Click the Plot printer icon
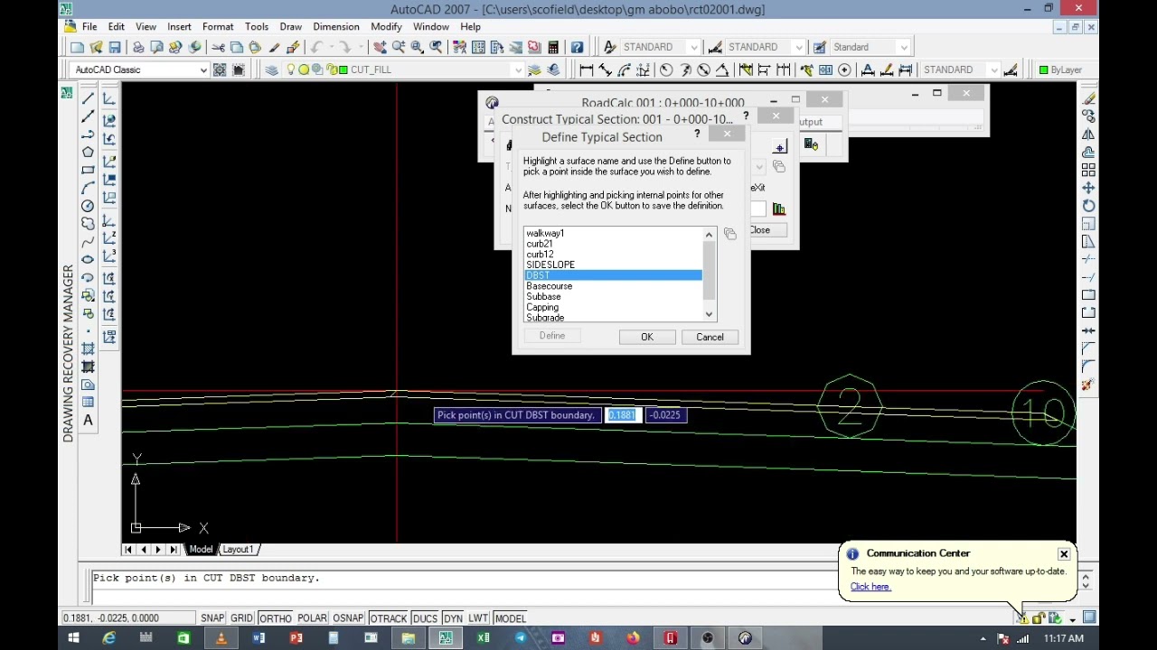The height and width of the screenshot is (650, 1157). click(x=138, y=47)
